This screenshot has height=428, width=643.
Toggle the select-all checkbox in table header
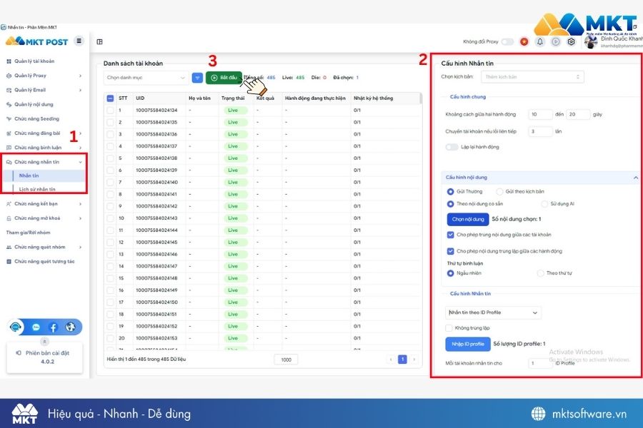pos(110,98)
